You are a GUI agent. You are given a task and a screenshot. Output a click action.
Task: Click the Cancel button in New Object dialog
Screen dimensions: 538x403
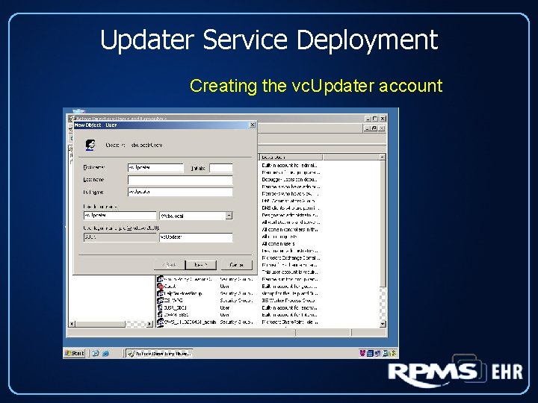point(236,264)
